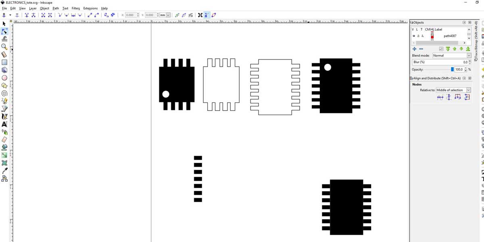Viewport: 484px width, 242px height.
Task: Select the Paint bucket fill tool
Action: [x=4, y=147]
